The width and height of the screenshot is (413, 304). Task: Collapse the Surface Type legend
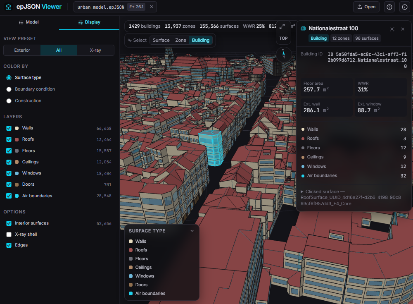[192, 231]
